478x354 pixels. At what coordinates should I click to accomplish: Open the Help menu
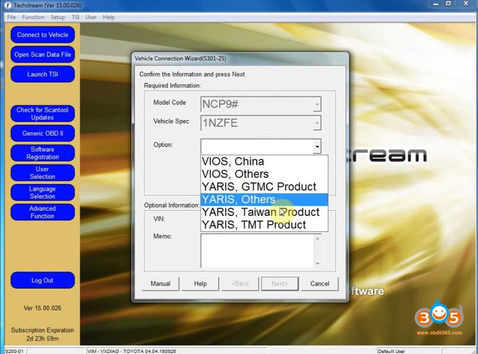pyautogui.click(x=109, y=17)
